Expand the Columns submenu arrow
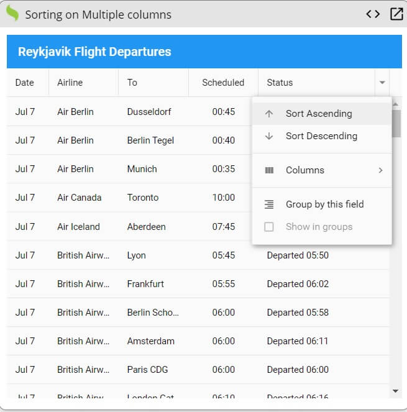This screenshot has height=412, width=407. pyautogui.click(x=380, y=170)
